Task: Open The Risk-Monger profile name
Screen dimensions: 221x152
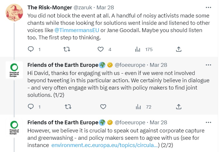Action: tap(49, 7)
